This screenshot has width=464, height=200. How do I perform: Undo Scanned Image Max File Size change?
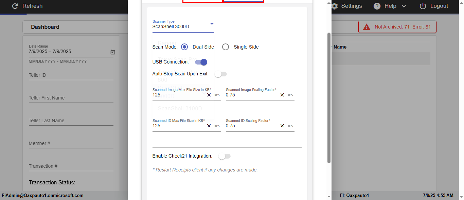tap(217, 95)
